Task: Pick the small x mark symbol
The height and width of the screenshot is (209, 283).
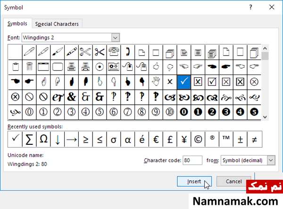Action: (170, 82)
